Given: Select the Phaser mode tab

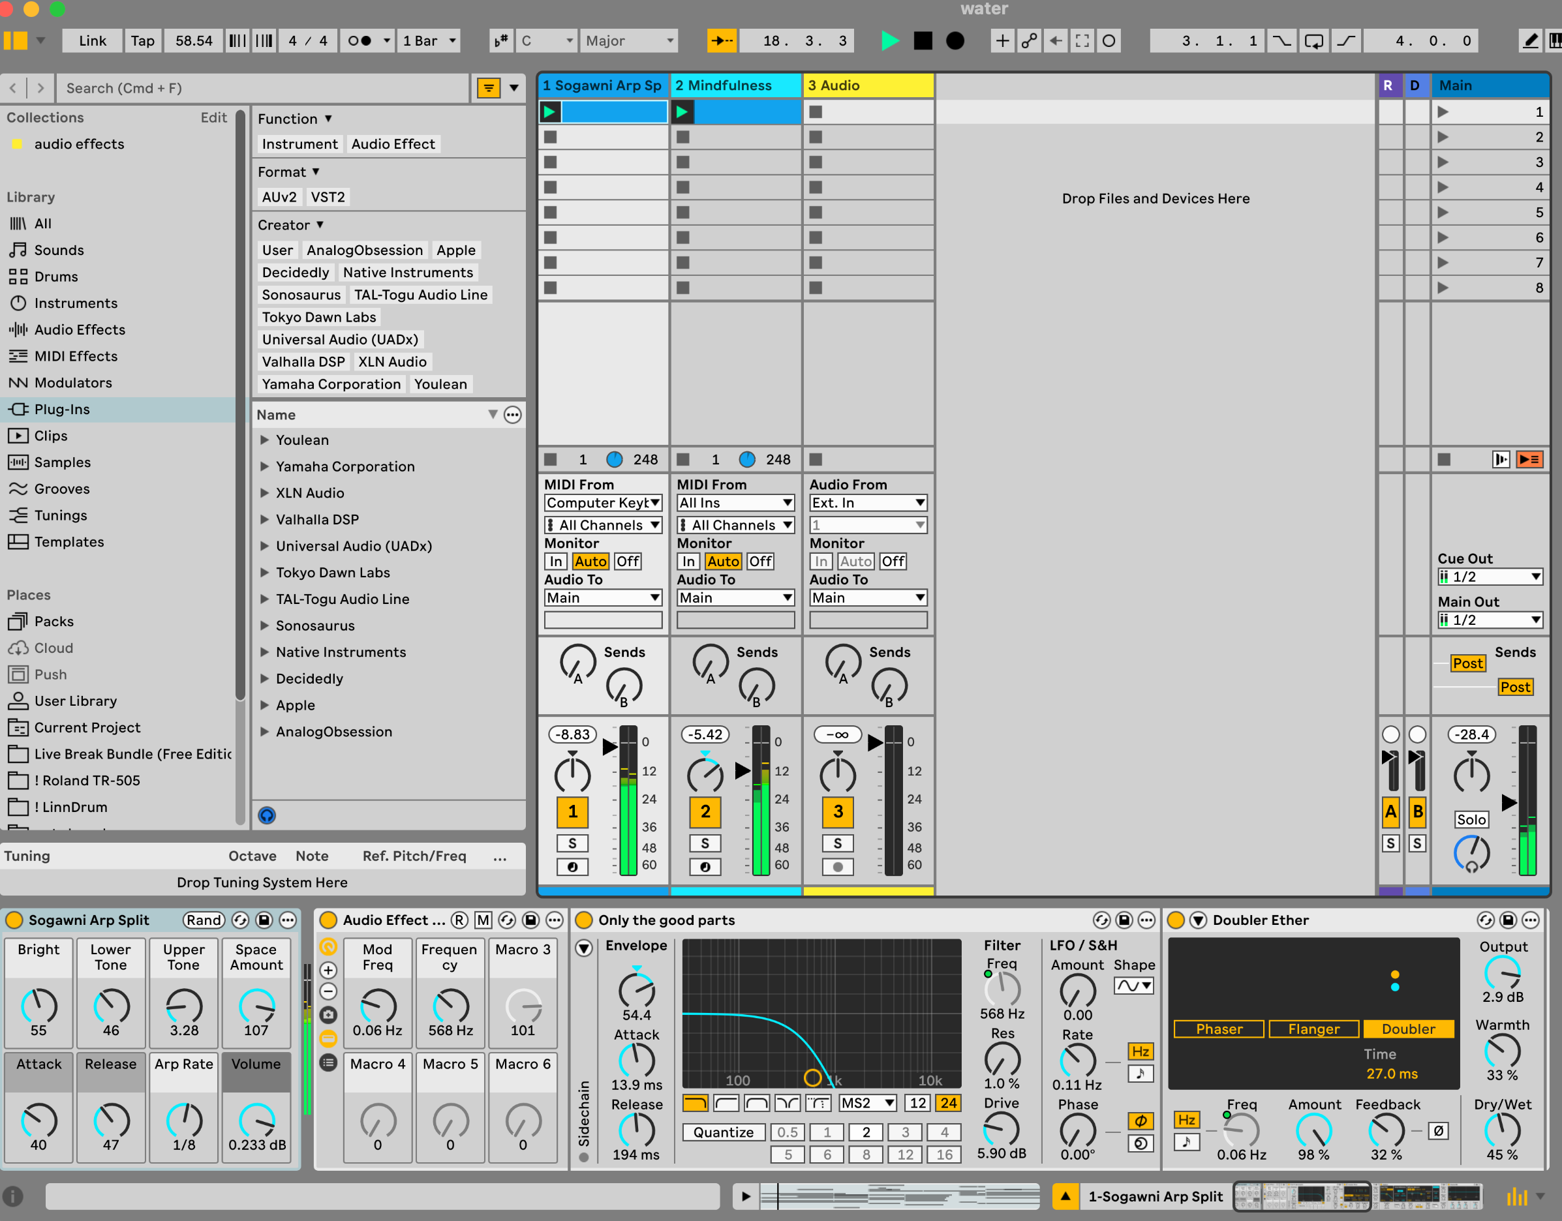Looking at the screenshot, I should tap(1219, 1029).
